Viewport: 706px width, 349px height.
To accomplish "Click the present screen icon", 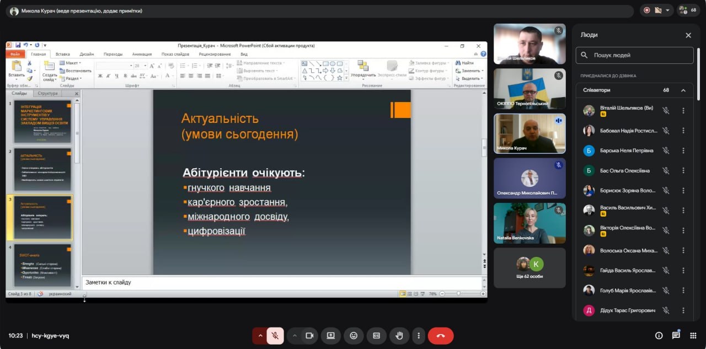I will 331,335.
